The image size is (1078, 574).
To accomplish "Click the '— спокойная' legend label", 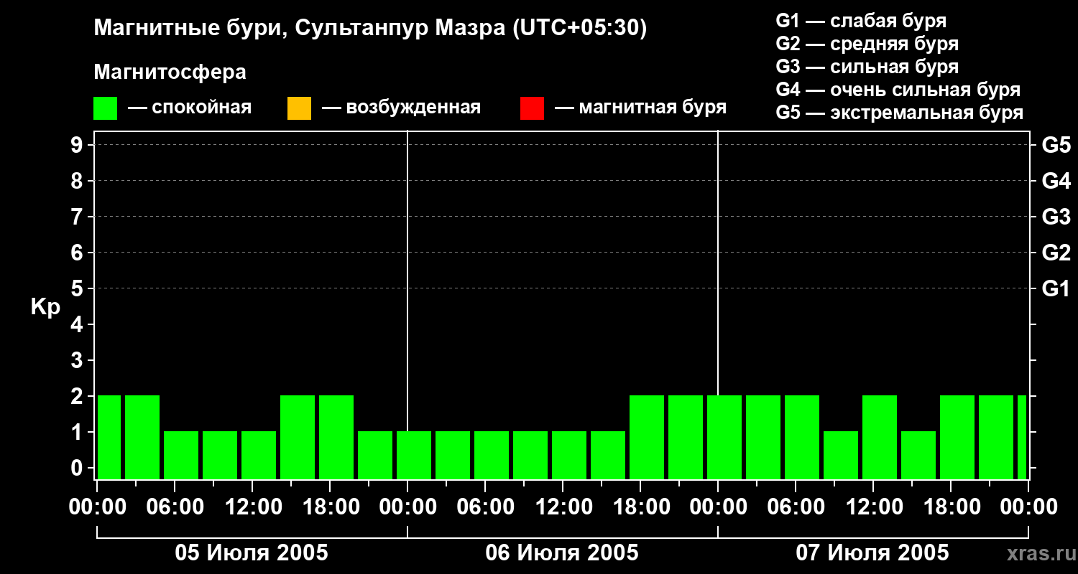I will [x=190, y=108].
